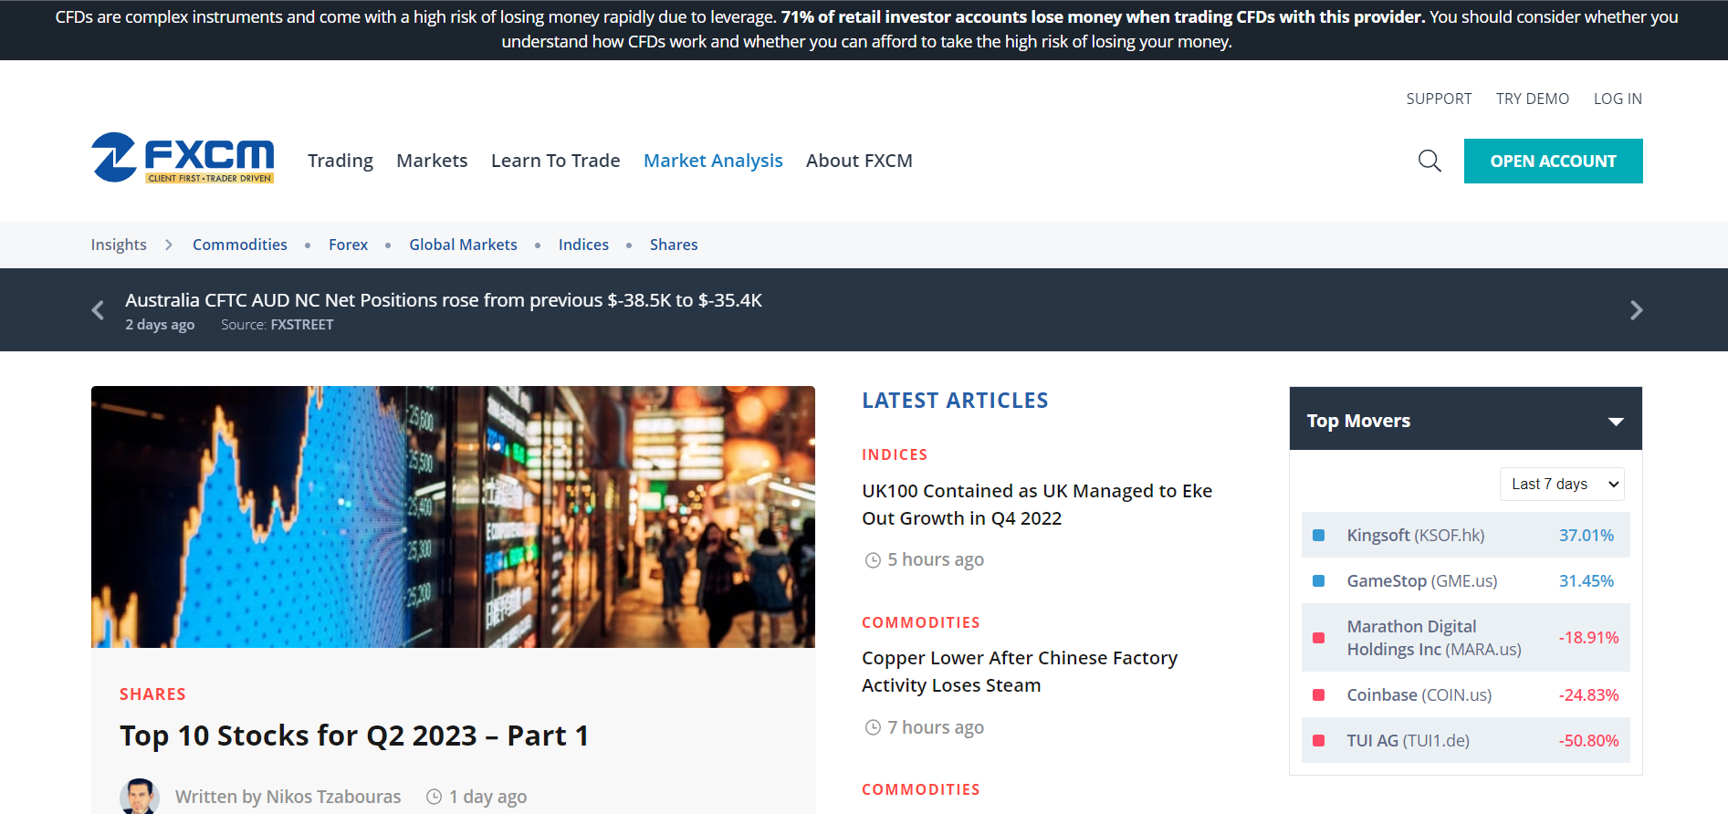This screenshot has width=1728, height=814.
Task: Open the Learn To Trade menu
Action: click(x=556, y=161)
